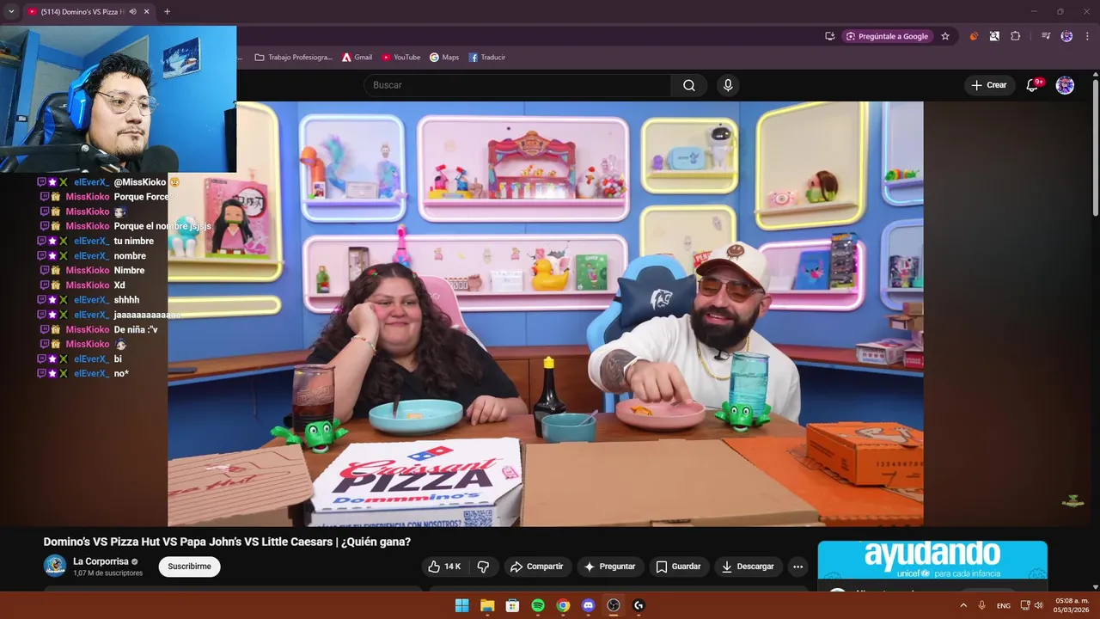Click the chat message 'Porque el nombre jsjsjs'

162,226
